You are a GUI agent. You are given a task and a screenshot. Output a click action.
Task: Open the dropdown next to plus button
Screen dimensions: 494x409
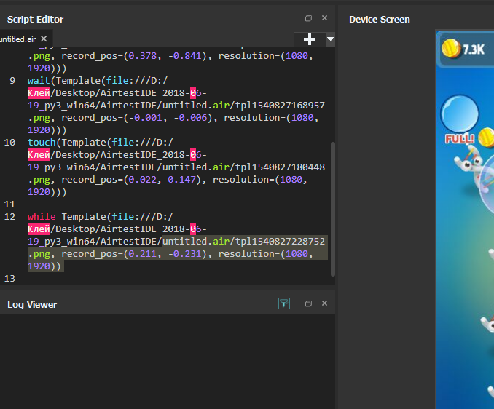[x=330, y=39]
